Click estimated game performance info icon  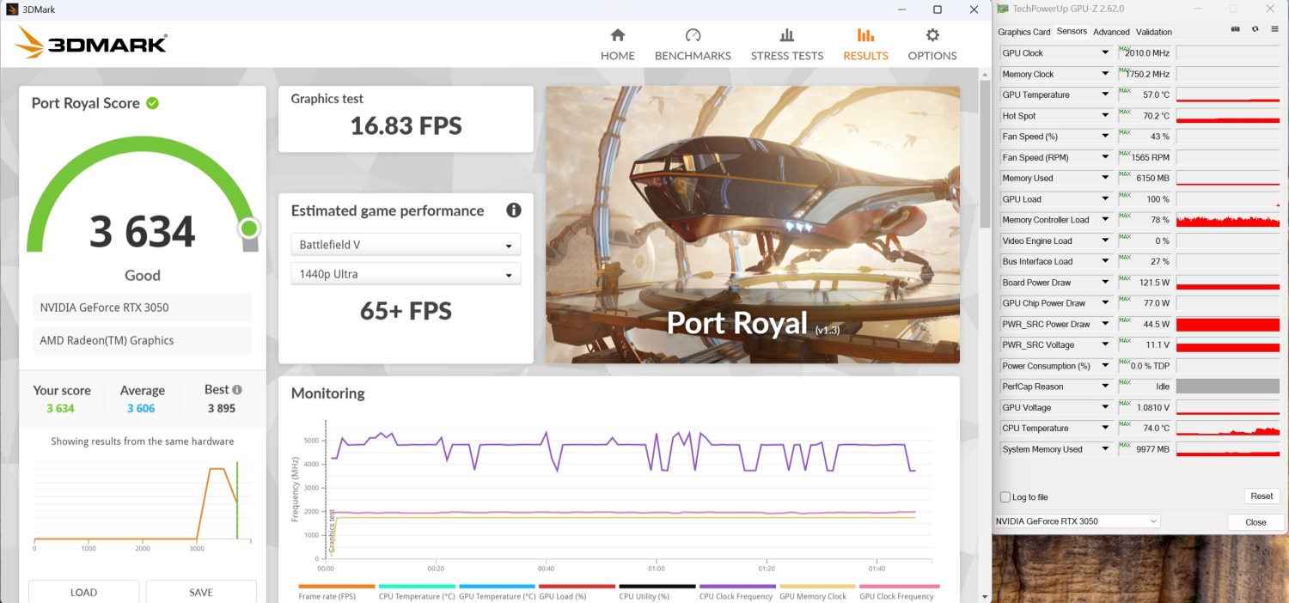click(513, 210)
